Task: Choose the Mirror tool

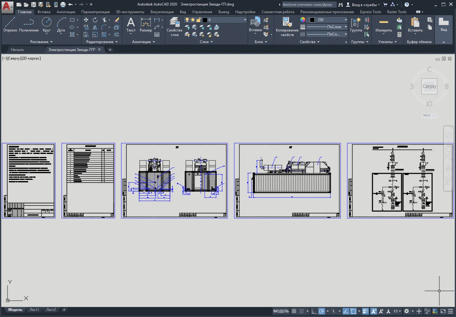Action: [95, 27]
